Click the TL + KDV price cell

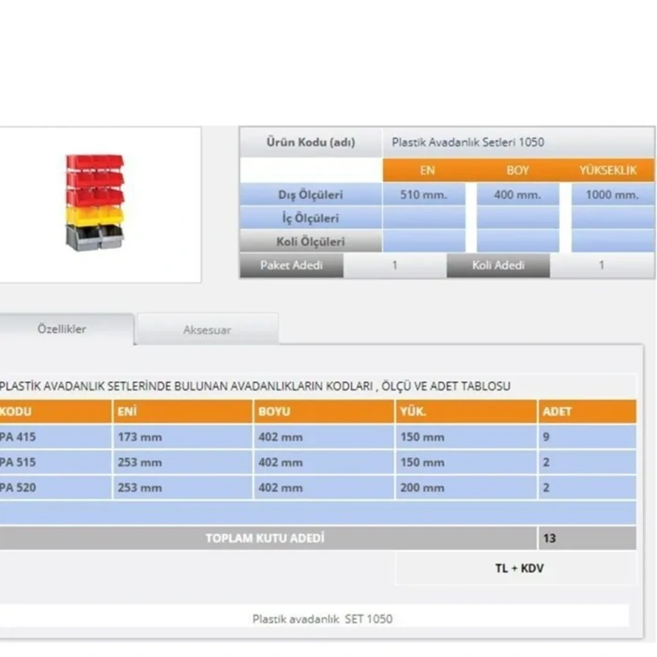tap(519, 569)
